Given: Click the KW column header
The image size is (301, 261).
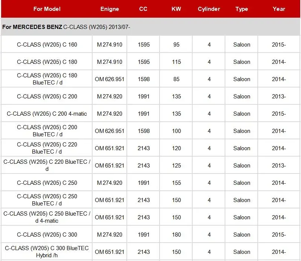Looking at the screenshot, I should coord(176,9).
